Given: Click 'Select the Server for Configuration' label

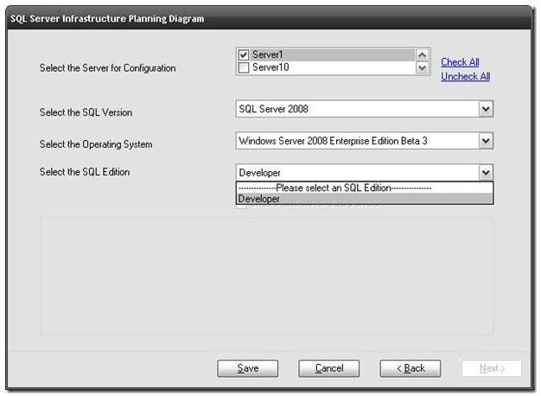Looking at the screenshot, I should pyautogui.click(x=108, y=68).
